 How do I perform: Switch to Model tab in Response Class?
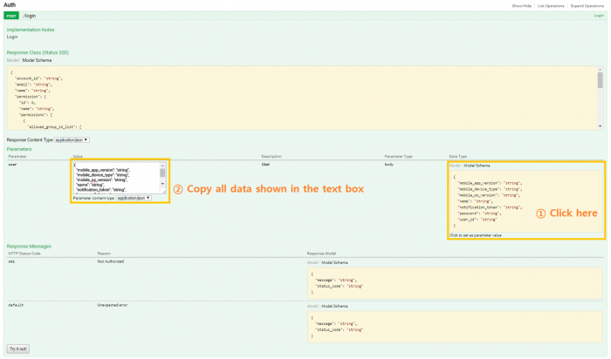coord(12,60)
